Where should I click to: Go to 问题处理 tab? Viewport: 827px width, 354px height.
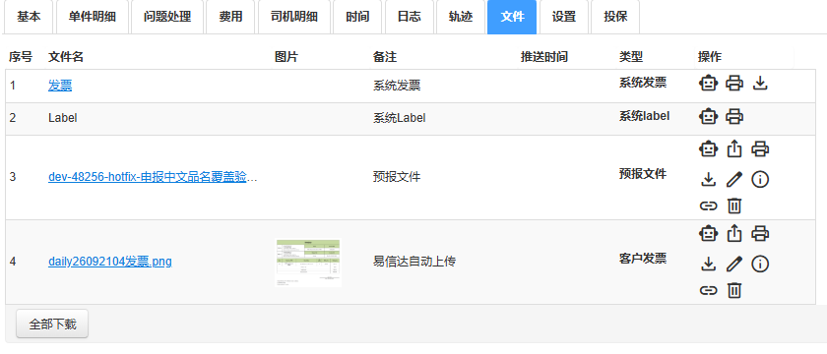coord(167,17)
